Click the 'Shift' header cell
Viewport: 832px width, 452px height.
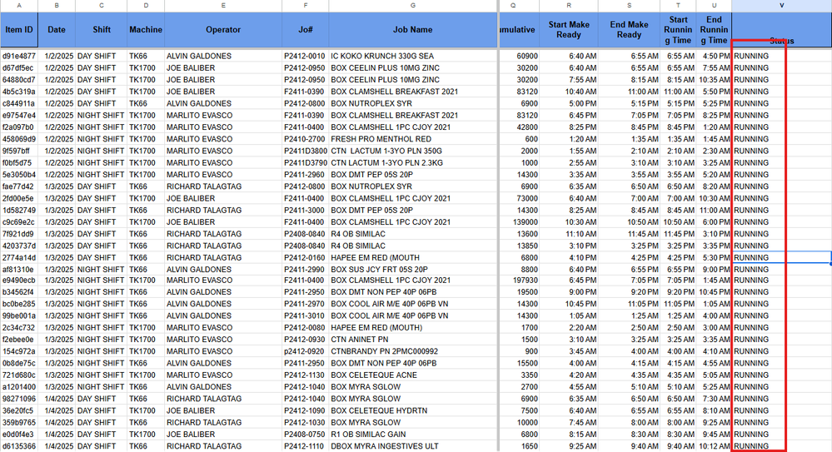pos(102,30)
